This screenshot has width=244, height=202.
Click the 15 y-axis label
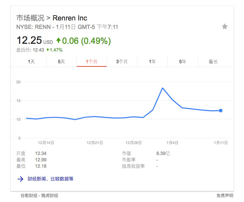[x=18, y=101]
